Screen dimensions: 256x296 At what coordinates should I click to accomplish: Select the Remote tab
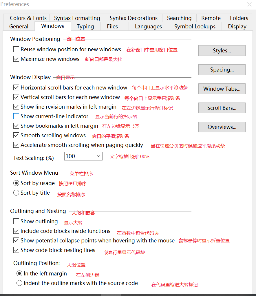coord(211,18)
